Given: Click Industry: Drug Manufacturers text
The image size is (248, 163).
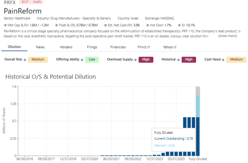Looking at the screenshot, I should (x=74, y=18).
